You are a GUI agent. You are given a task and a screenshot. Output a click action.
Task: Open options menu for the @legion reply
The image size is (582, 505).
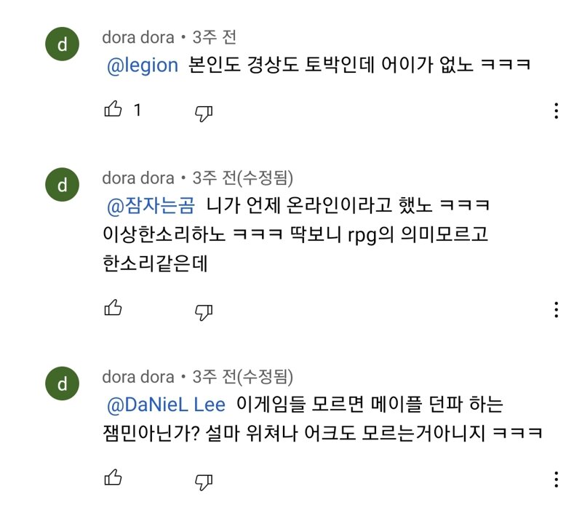pyautogui.click(x=556, y=111)
